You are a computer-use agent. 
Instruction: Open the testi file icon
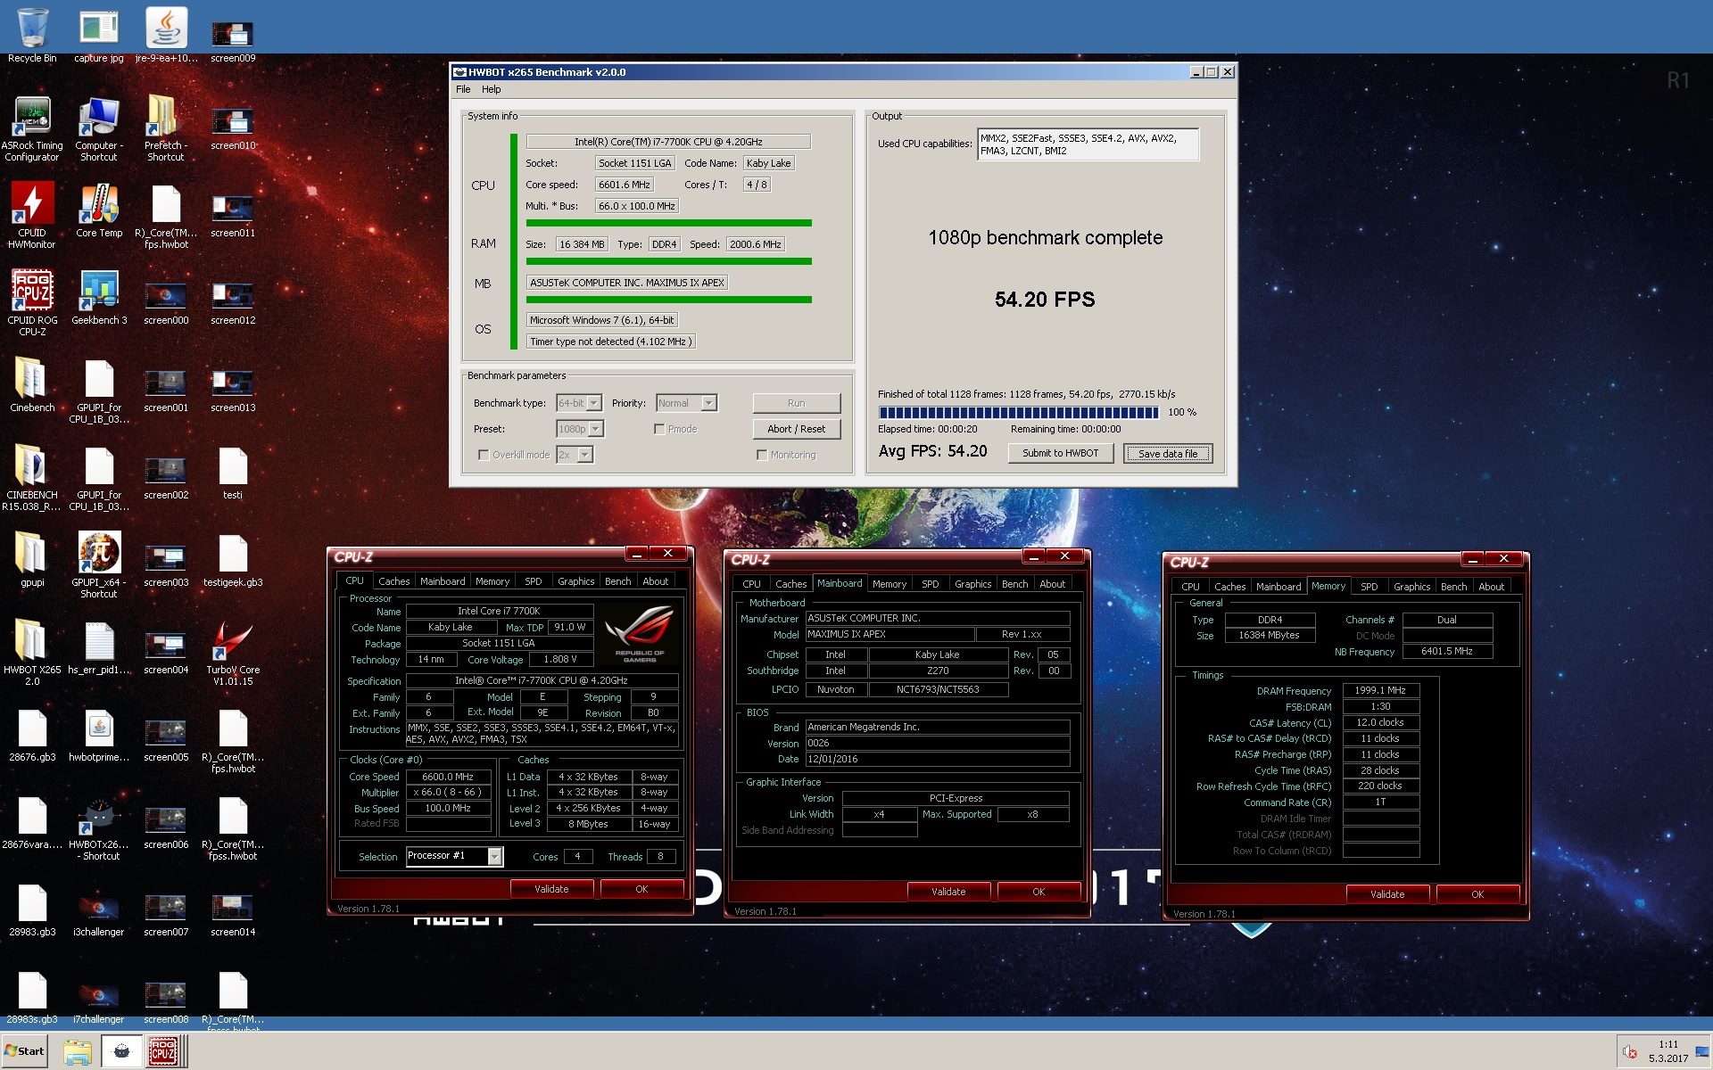pyautogui.click(x=233, y=474)
